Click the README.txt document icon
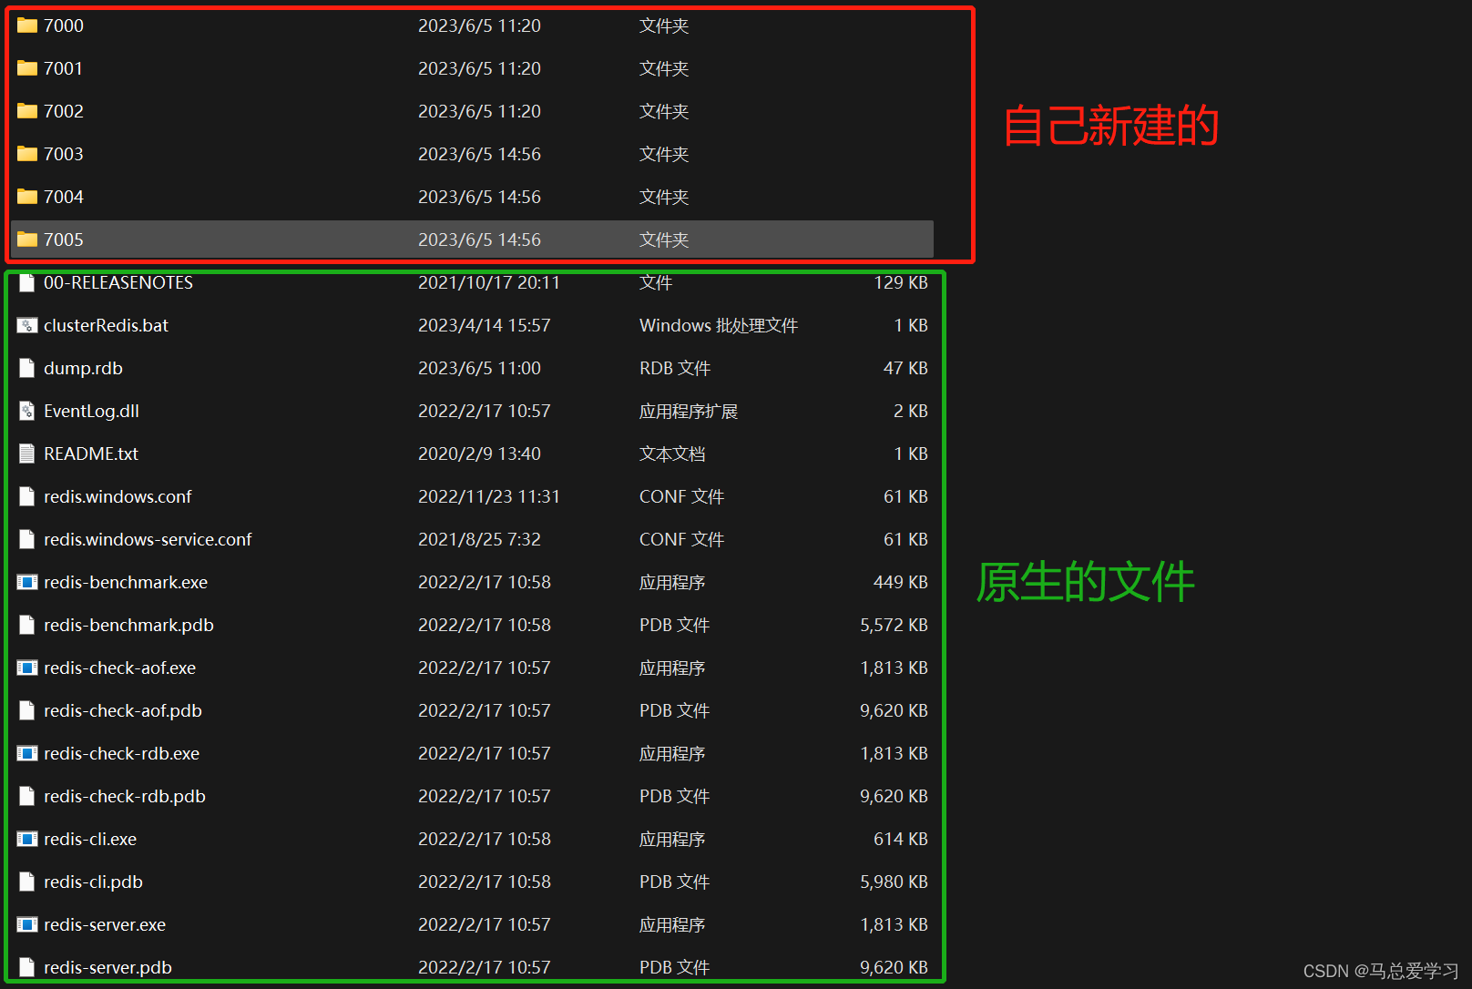 [27, 454]
